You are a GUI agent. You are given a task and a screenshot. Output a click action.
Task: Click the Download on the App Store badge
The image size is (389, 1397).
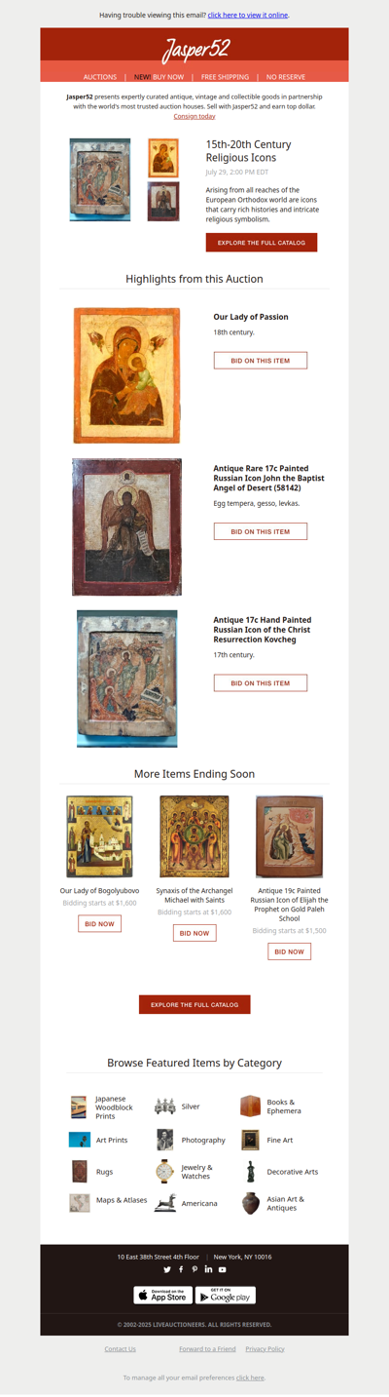[x=162, y=1295]
